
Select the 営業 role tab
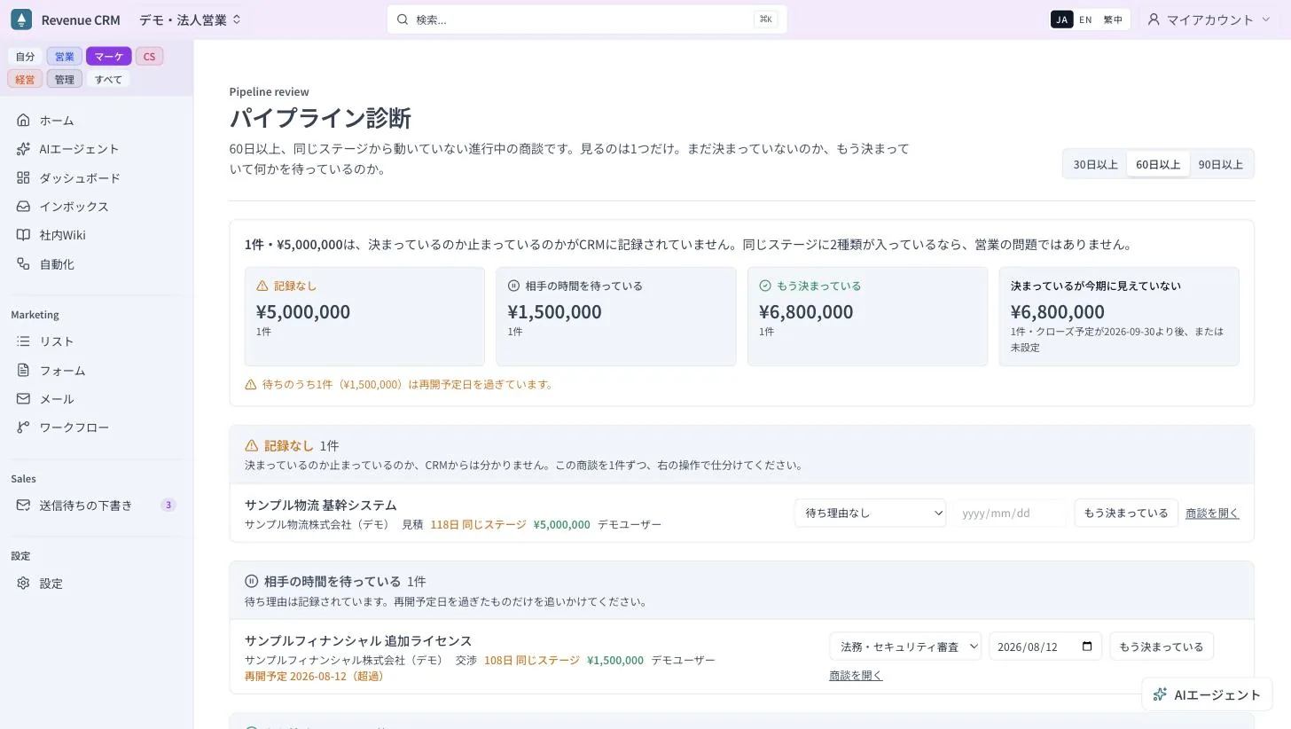(65, 56)
